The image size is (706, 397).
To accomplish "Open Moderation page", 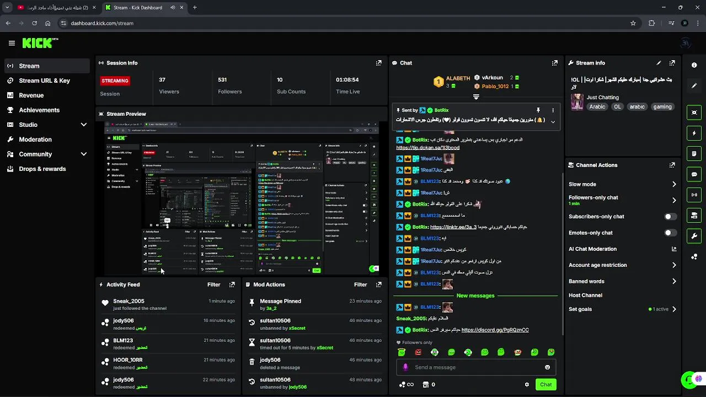I will coord(47,140).
